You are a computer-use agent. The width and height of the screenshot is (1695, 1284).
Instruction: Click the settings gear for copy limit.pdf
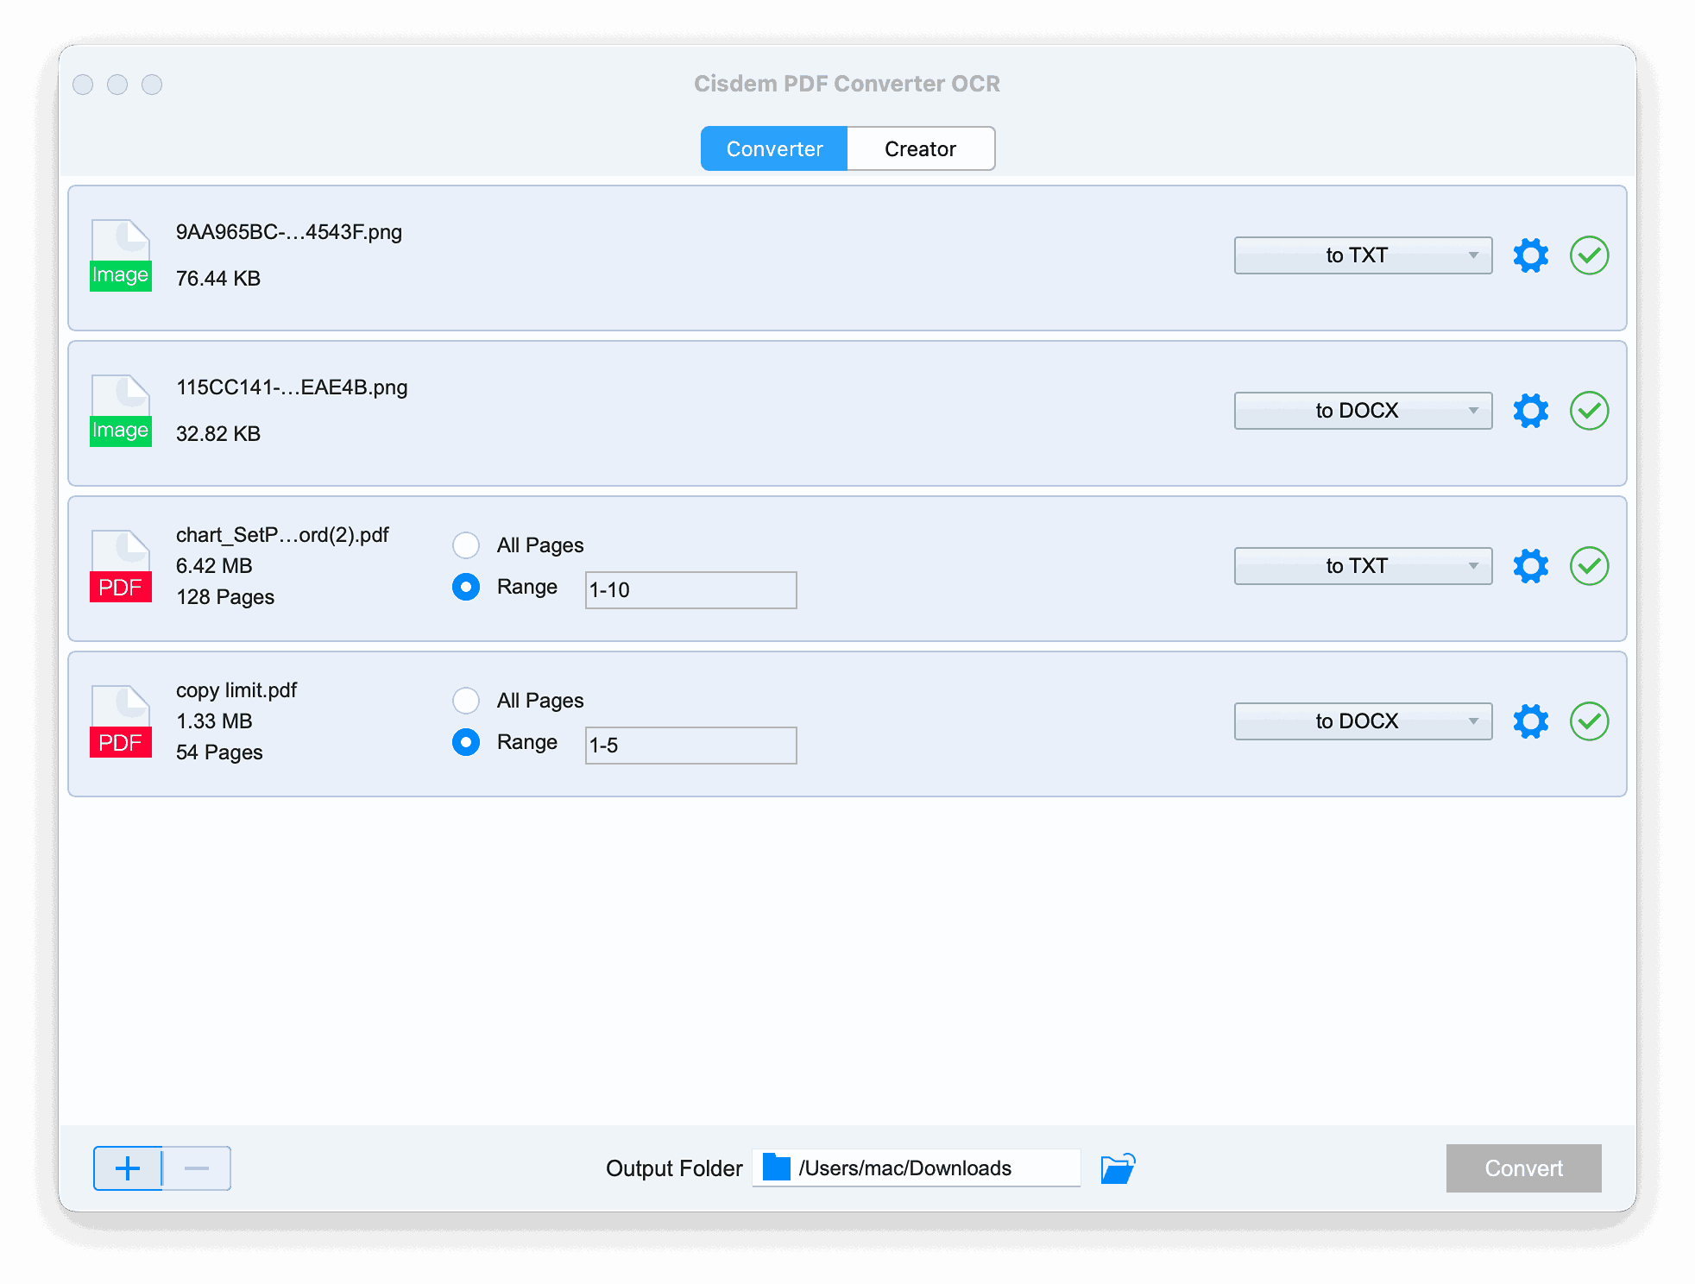[x=1530, y=721]
